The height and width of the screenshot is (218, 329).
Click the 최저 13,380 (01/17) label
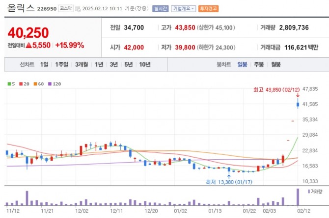[x=229, y=182]
